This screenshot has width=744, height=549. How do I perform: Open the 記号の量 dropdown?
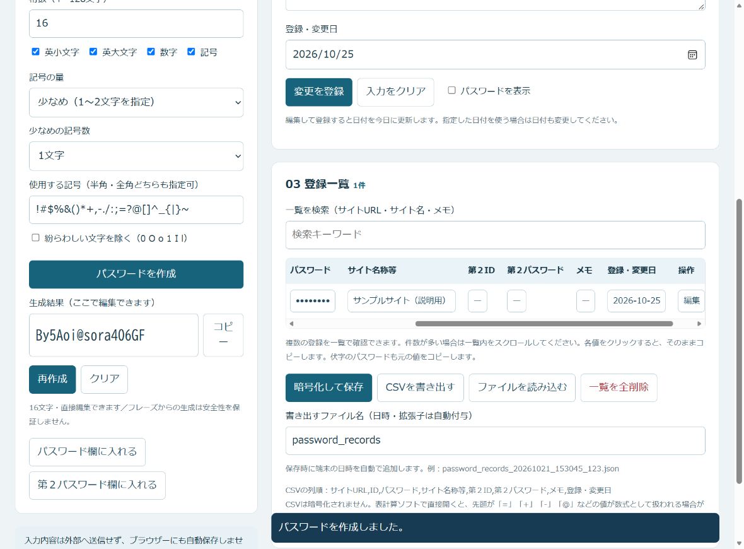[x=136, y=102]
